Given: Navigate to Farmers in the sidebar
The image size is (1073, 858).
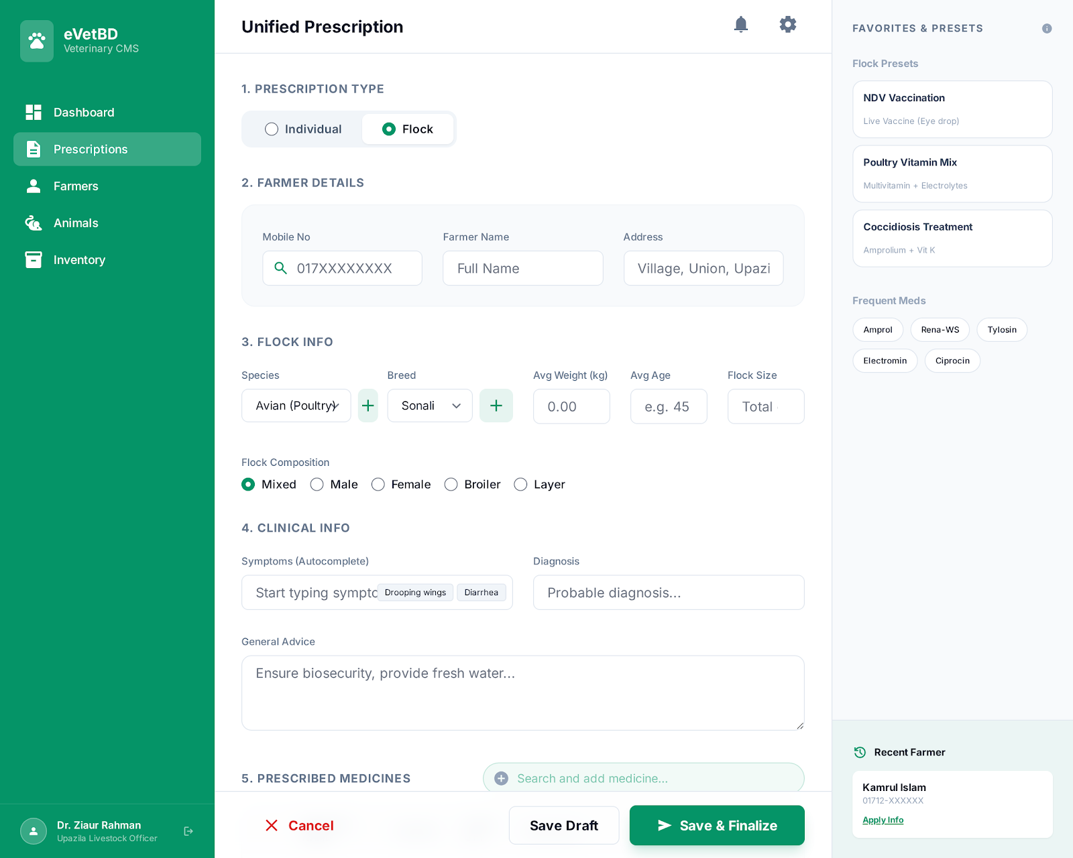Looking at the screenshot, I should (x=76, y=186).
